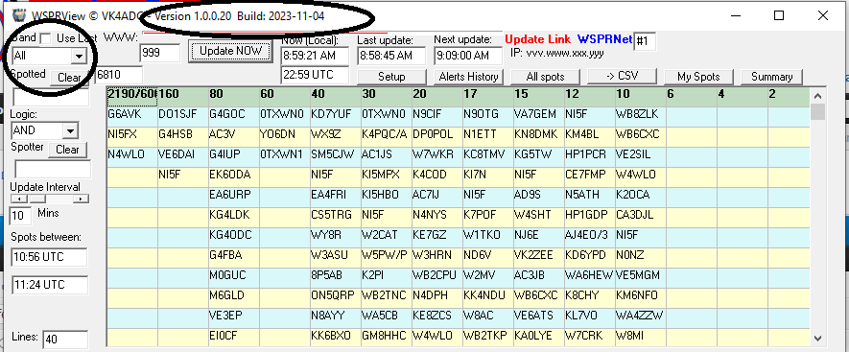Open My Spots view
The width and height of the screenshot is (849, 352).
(698, 77)
